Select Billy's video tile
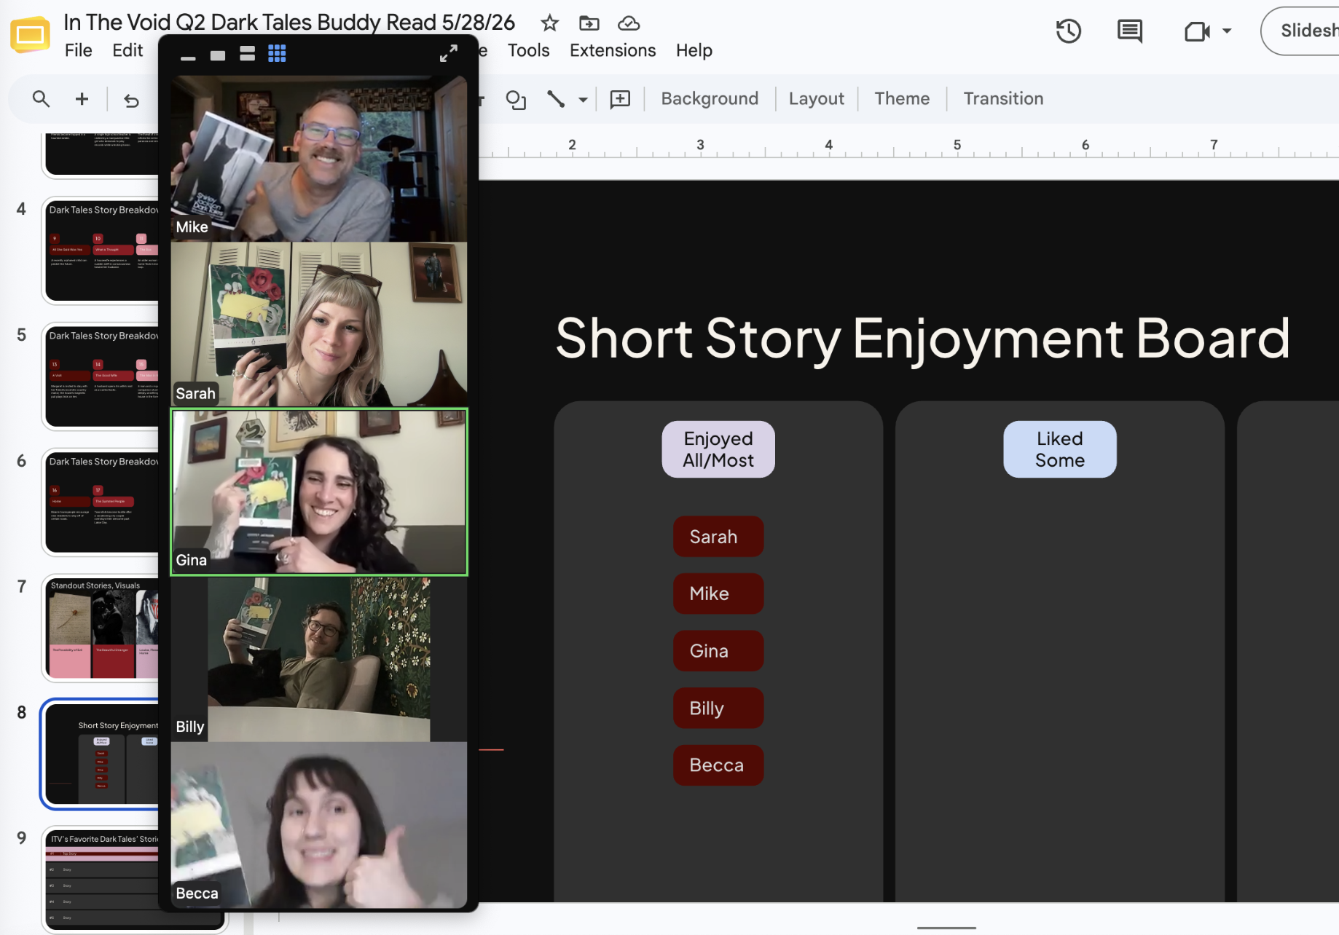This screenshot has height=935, width=1339. pyautogui.click(x=319, y=660)
